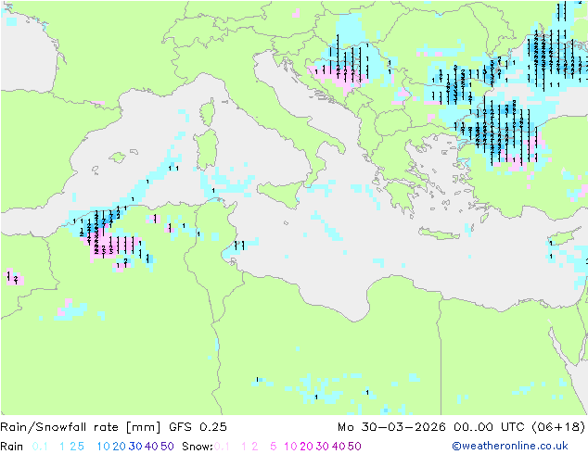The image size is (588, 454).
Task: Pick the rain legend value 30
Action: pyautogui.click(x=135, y=447)
